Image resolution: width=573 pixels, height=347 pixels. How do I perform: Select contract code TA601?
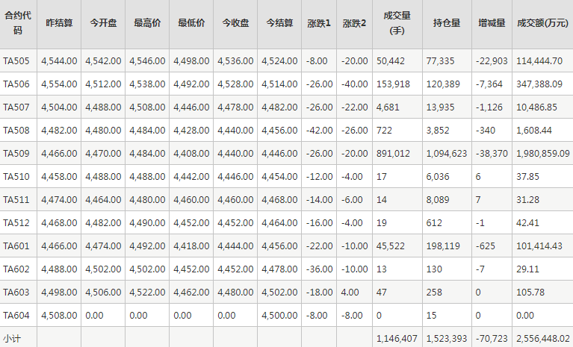[x=16, y=246]
